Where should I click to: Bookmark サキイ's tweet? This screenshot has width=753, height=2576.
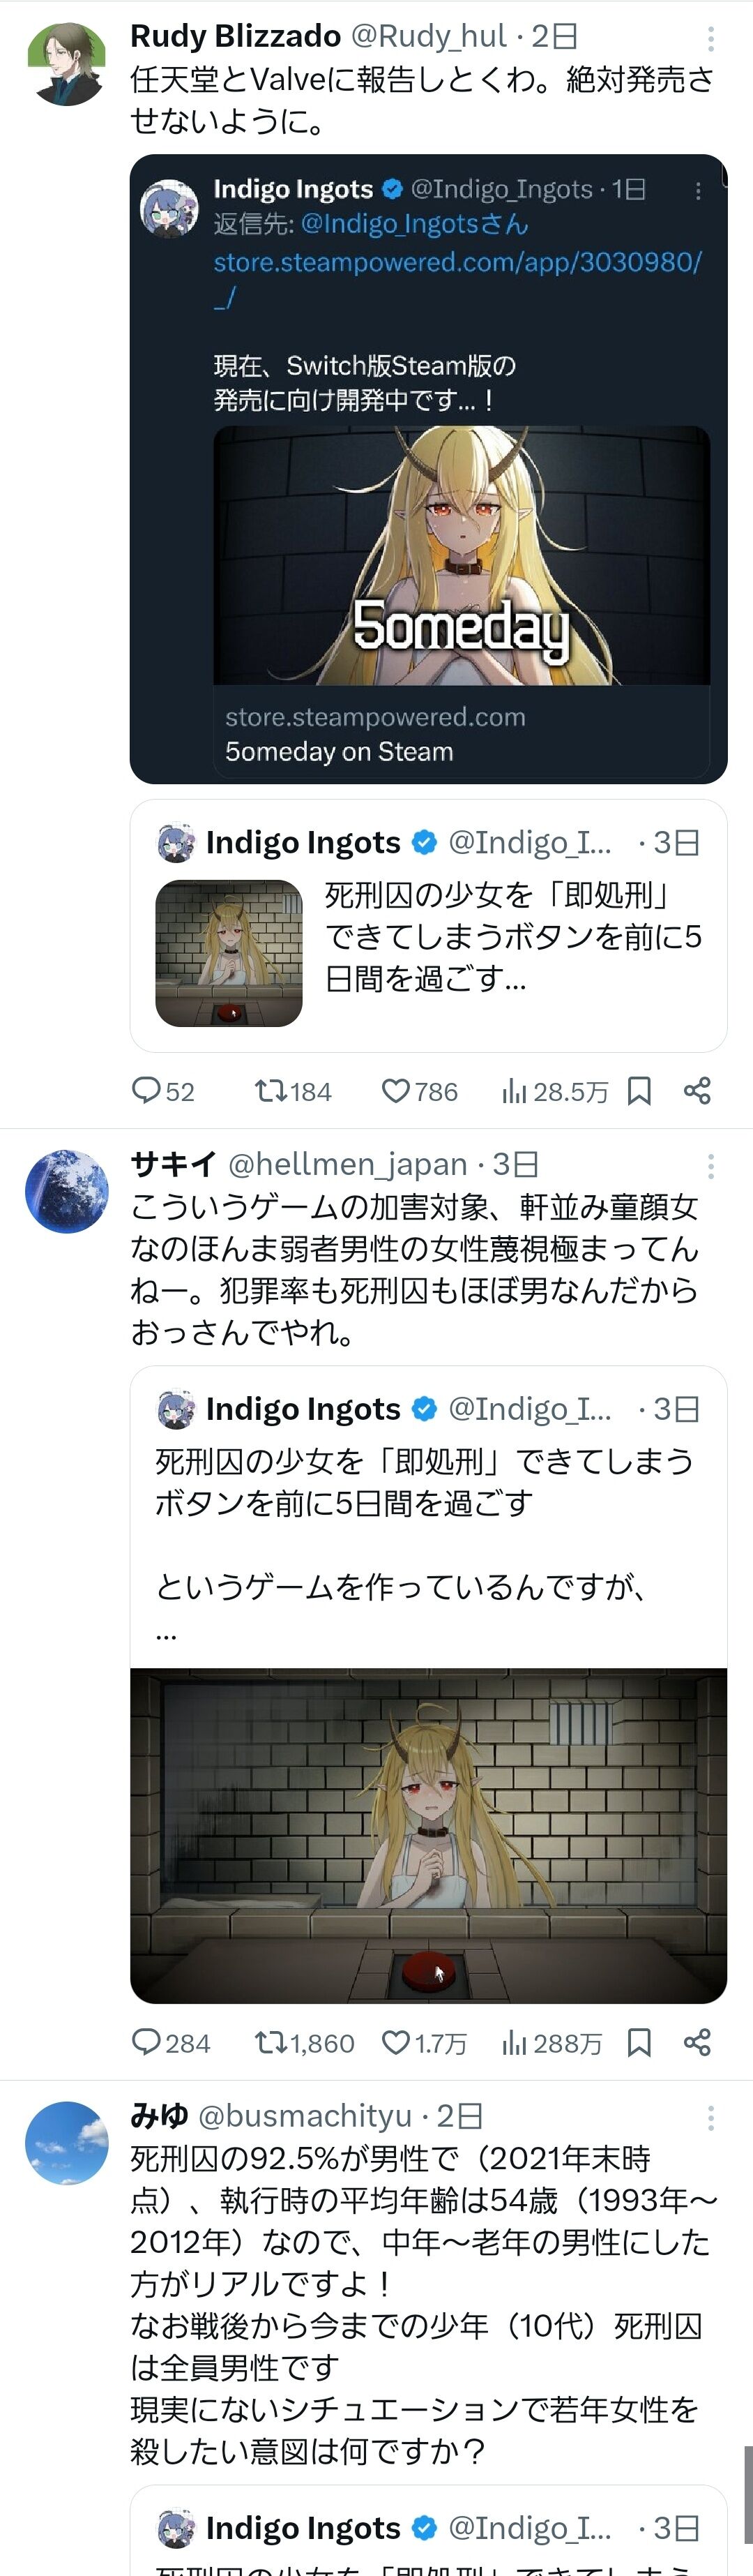[x=639, y=2042]
